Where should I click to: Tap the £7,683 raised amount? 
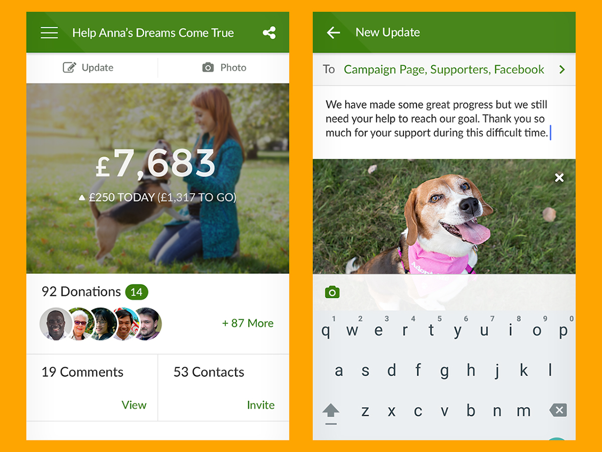[156, 163]
